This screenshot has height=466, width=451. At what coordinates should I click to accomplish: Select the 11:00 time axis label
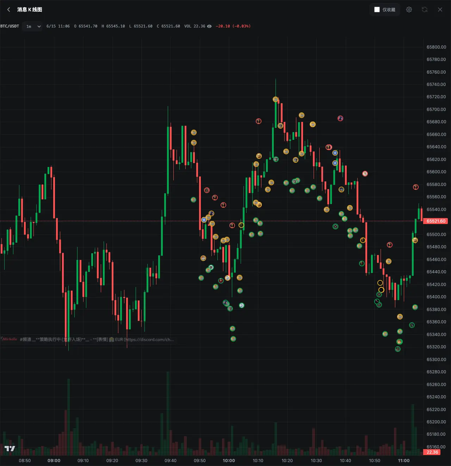(x=404, y=460)
